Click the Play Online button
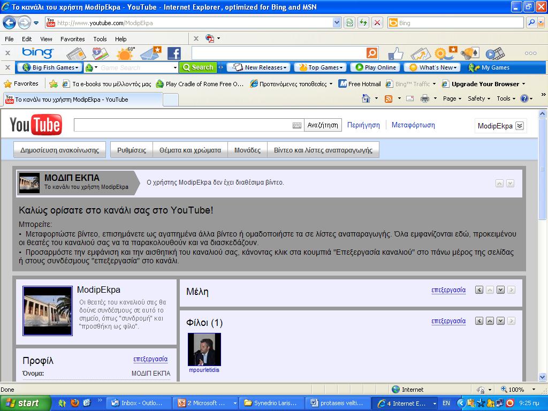The image size is (548, 411). tap(376, 67)
